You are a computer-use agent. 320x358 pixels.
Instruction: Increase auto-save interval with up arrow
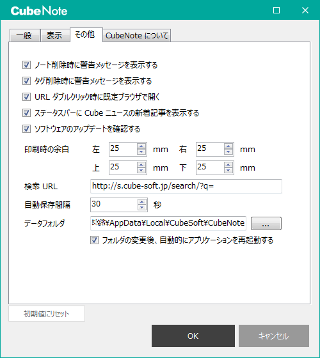142,202
